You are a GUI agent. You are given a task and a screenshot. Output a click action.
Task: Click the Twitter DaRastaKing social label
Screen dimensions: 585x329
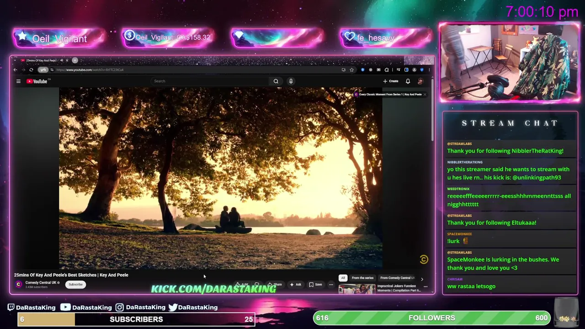point(193,308)
